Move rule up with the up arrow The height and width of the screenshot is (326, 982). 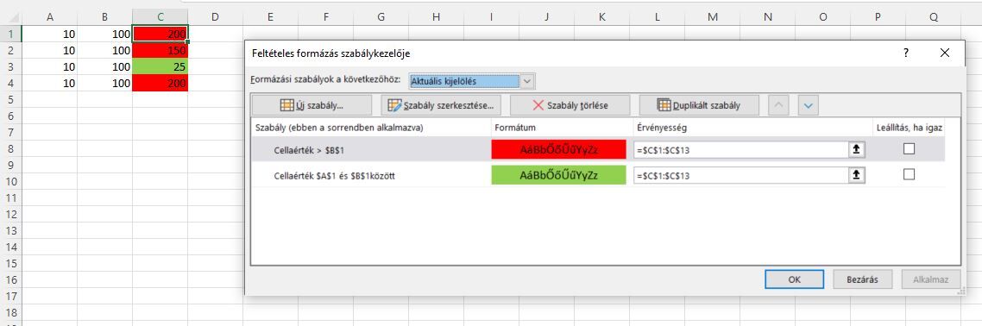point(779,105)
